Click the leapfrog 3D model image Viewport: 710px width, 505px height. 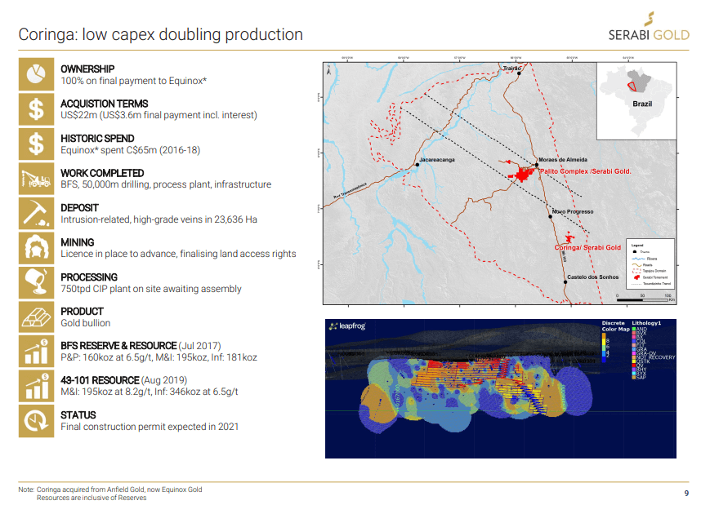coord(500,389)
